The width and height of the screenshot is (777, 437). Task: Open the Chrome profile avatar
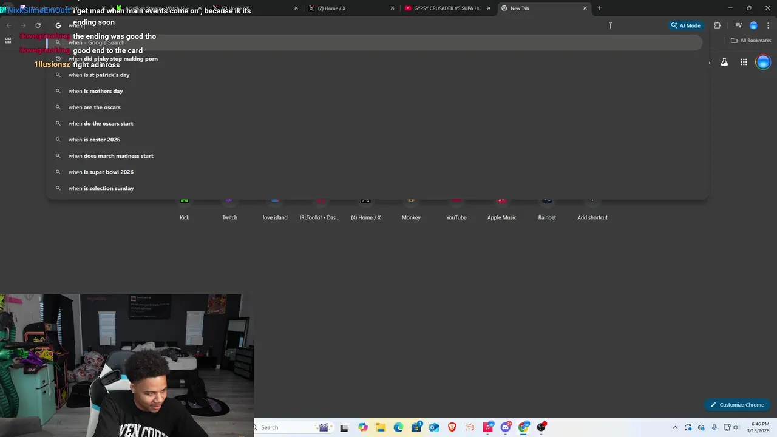click(x=753, y=25)
